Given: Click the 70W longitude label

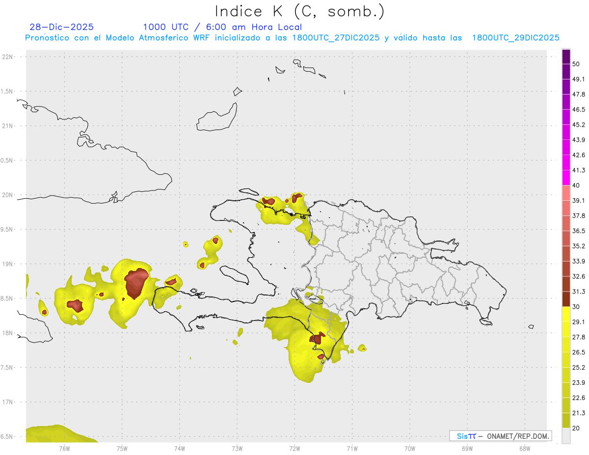Looking at the screenshot, I should [410, 448].
